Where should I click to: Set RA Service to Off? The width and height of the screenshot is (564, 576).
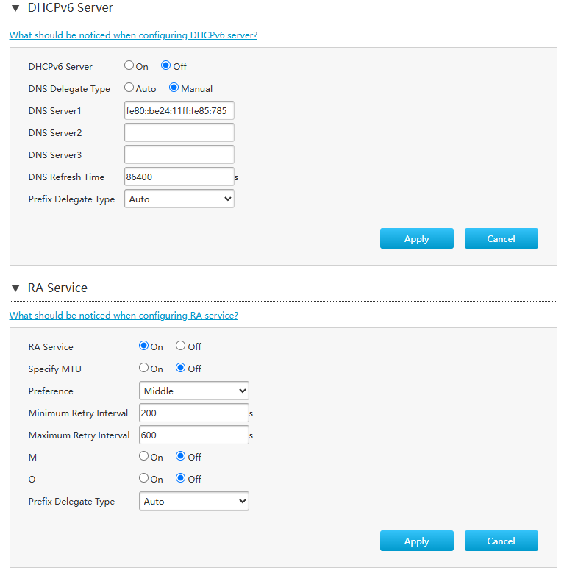click(181, 346)
